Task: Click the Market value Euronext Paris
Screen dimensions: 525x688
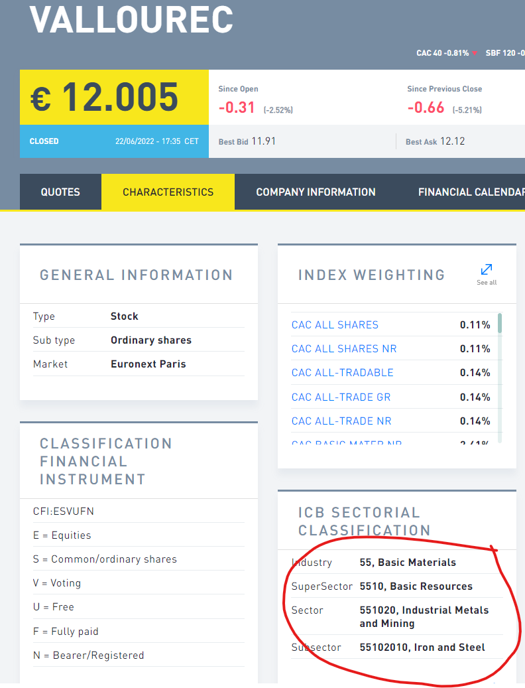Action: tap(148, 364)
